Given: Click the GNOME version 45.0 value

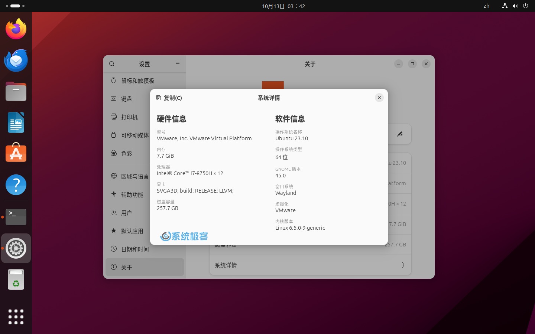Looking at the screenshot, I should click(x=281, y=176).
